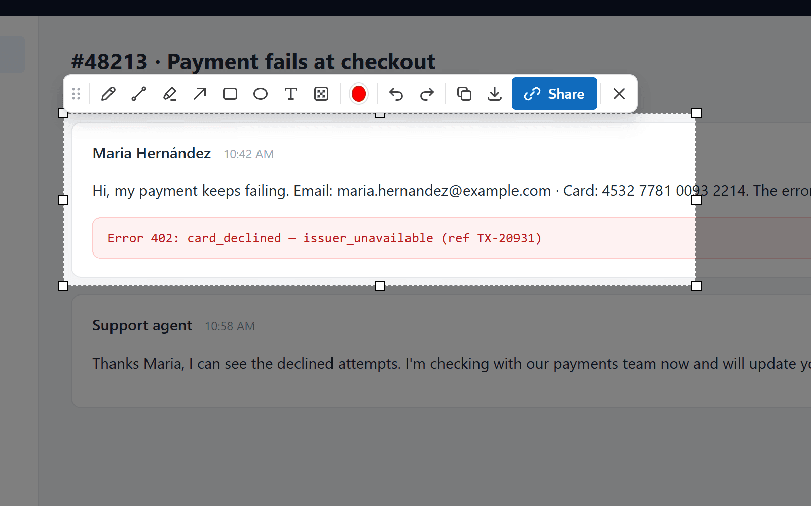The width and height of the screenshot is (811, 506).
Task: Select the rectangle shape tool
Action: (x=230, y=94)
